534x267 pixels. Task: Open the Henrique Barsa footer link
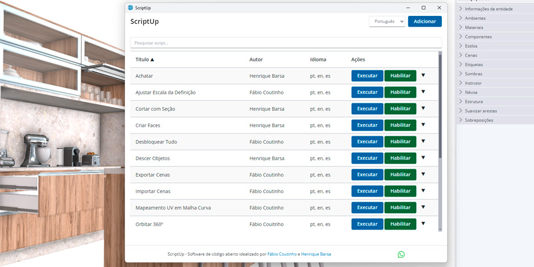coord(316,255)
